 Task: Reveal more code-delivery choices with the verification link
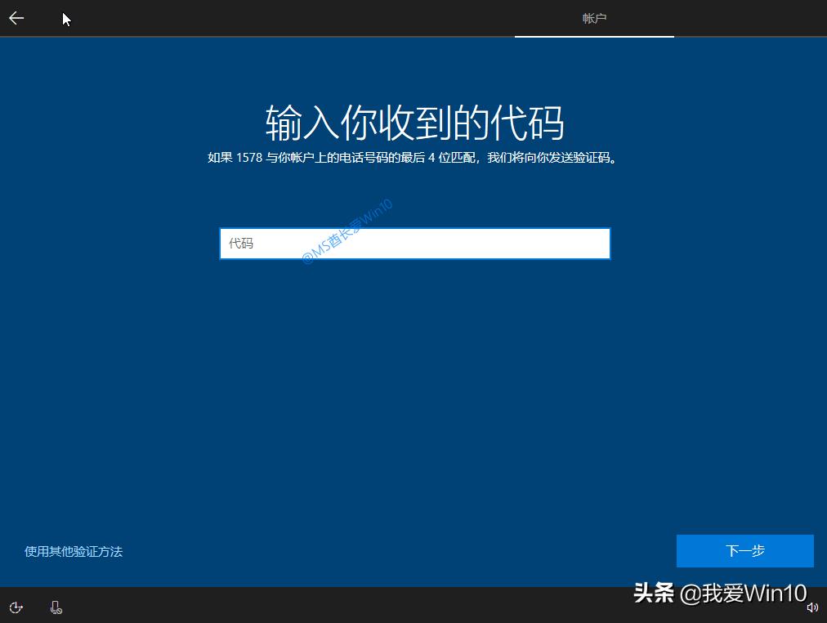pyautogui.click(x=74, y=552)
